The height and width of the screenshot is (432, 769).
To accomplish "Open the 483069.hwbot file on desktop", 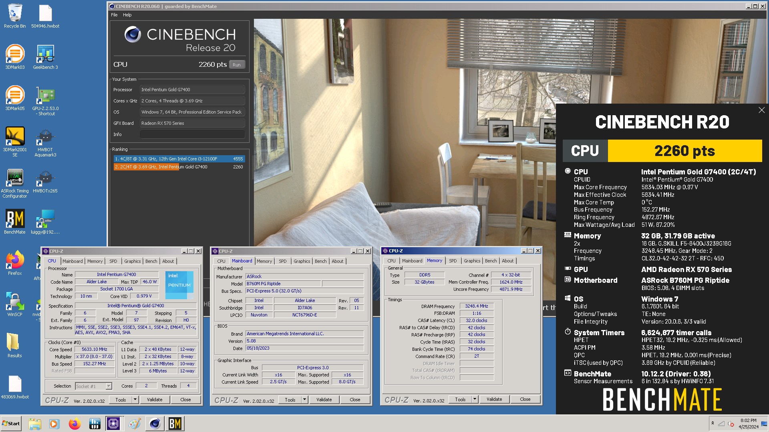I will point(15,386).
